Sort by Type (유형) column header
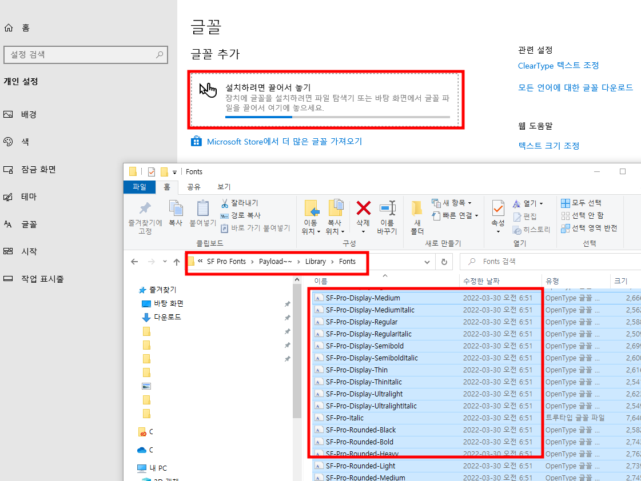641x481 pixels. point(552,281)
